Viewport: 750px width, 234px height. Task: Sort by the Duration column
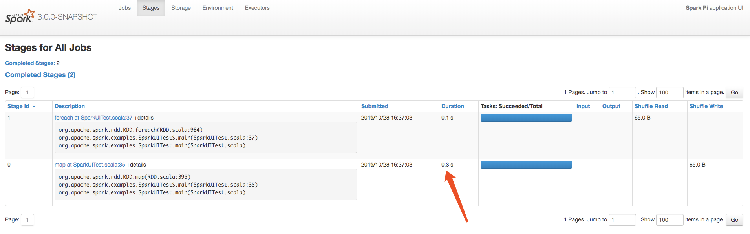click(x=452, y=106)
